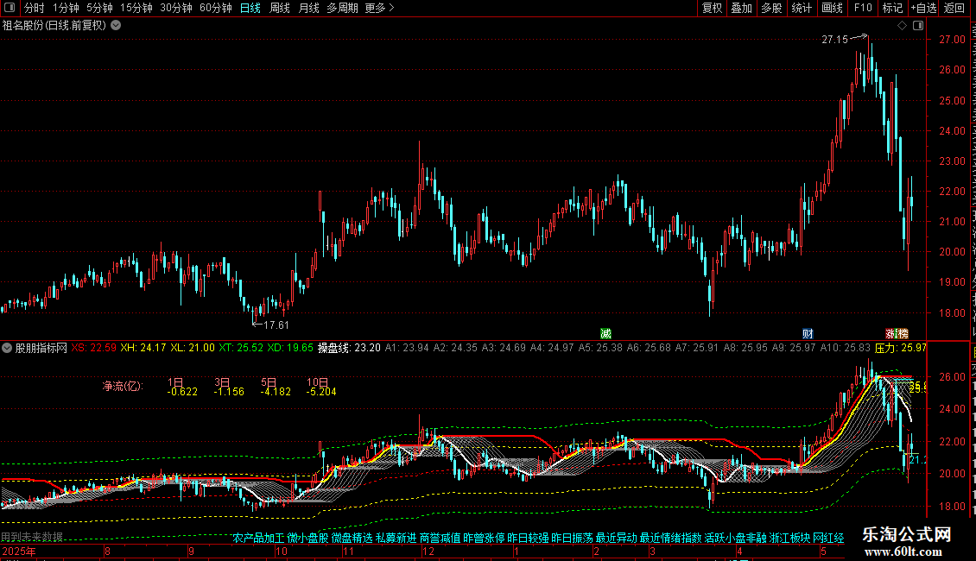Click the green 减 event marker
976x561 pixels.
click(605, 333)
